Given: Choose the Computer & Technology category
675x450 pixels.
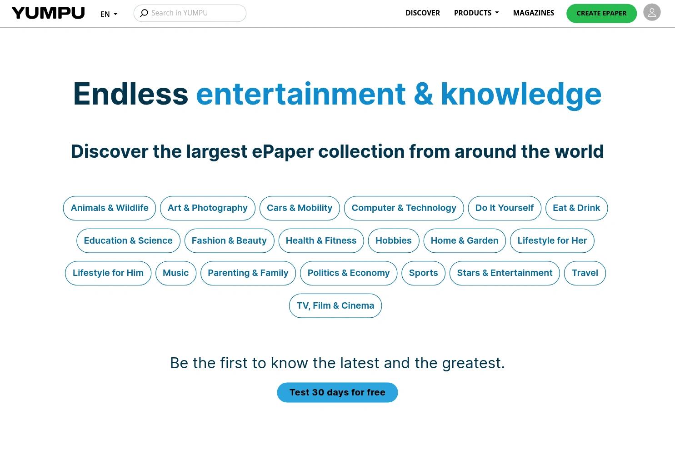Looking at the screenshot, I should pos(404,208).
